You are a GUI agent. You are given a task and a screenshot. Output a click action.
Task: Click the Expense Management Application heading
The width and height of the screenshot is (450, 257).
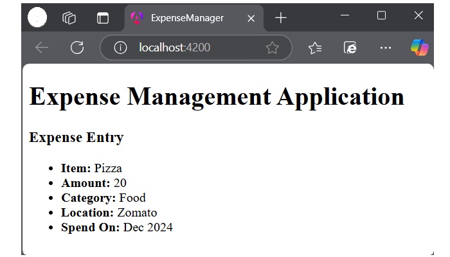coord(217,97)
